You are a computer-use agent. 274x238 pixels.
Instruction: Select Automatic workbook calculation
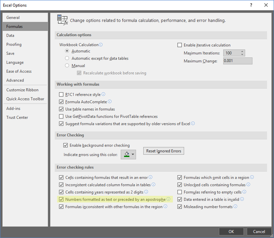67,51
